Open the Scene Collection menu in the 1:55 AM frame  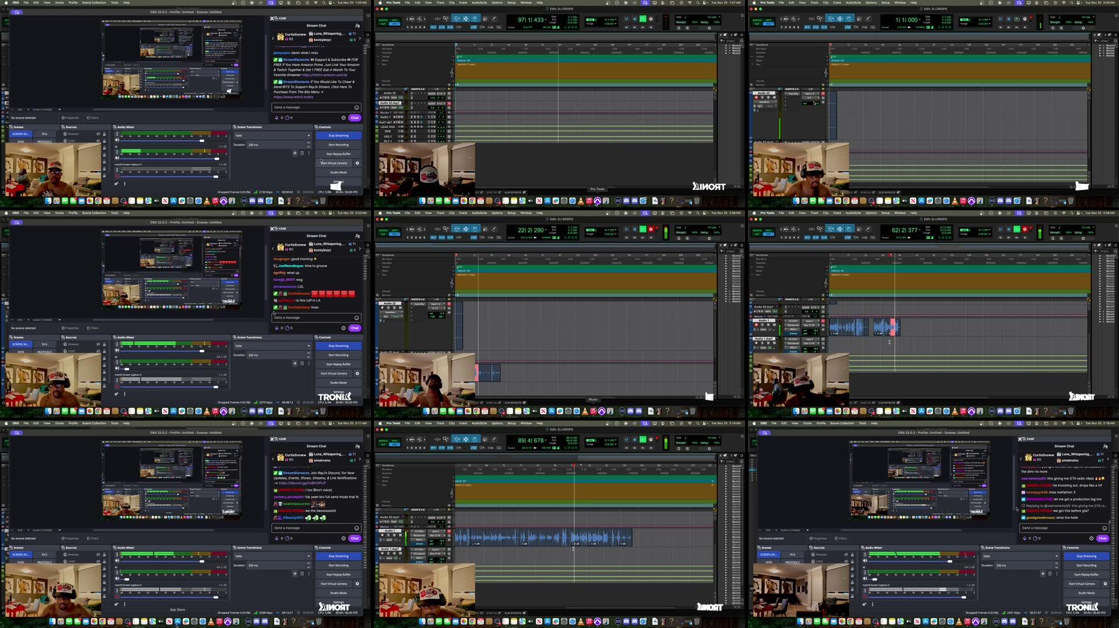click(x=94, y=2)
